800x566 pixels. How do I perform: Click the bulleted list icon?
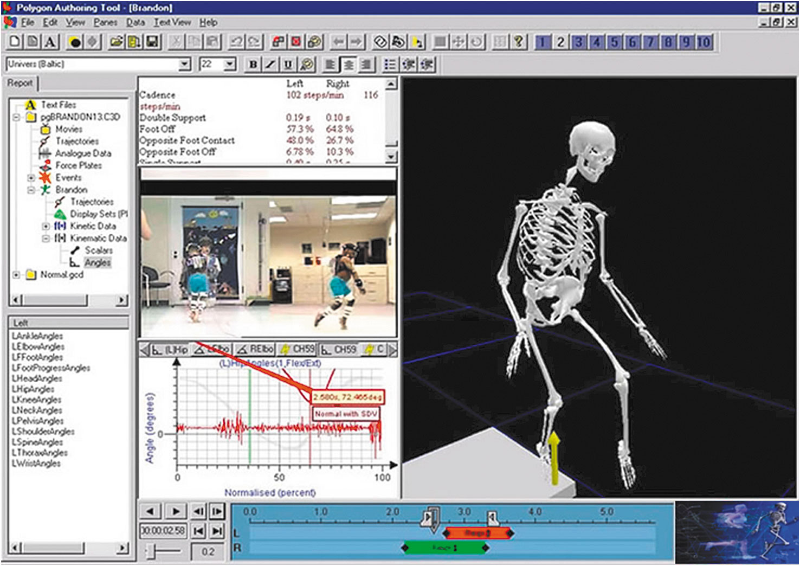tap(390, 65)
